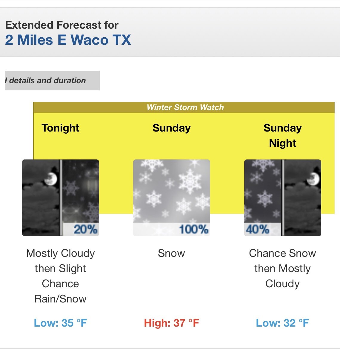Click the Chance Snow then Mostly Cloudy text

point(282,268)
